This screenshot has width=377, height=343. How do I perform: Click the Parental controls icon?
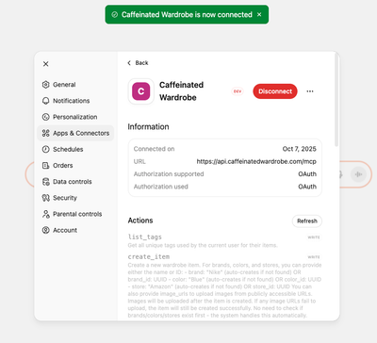point(46,214)
